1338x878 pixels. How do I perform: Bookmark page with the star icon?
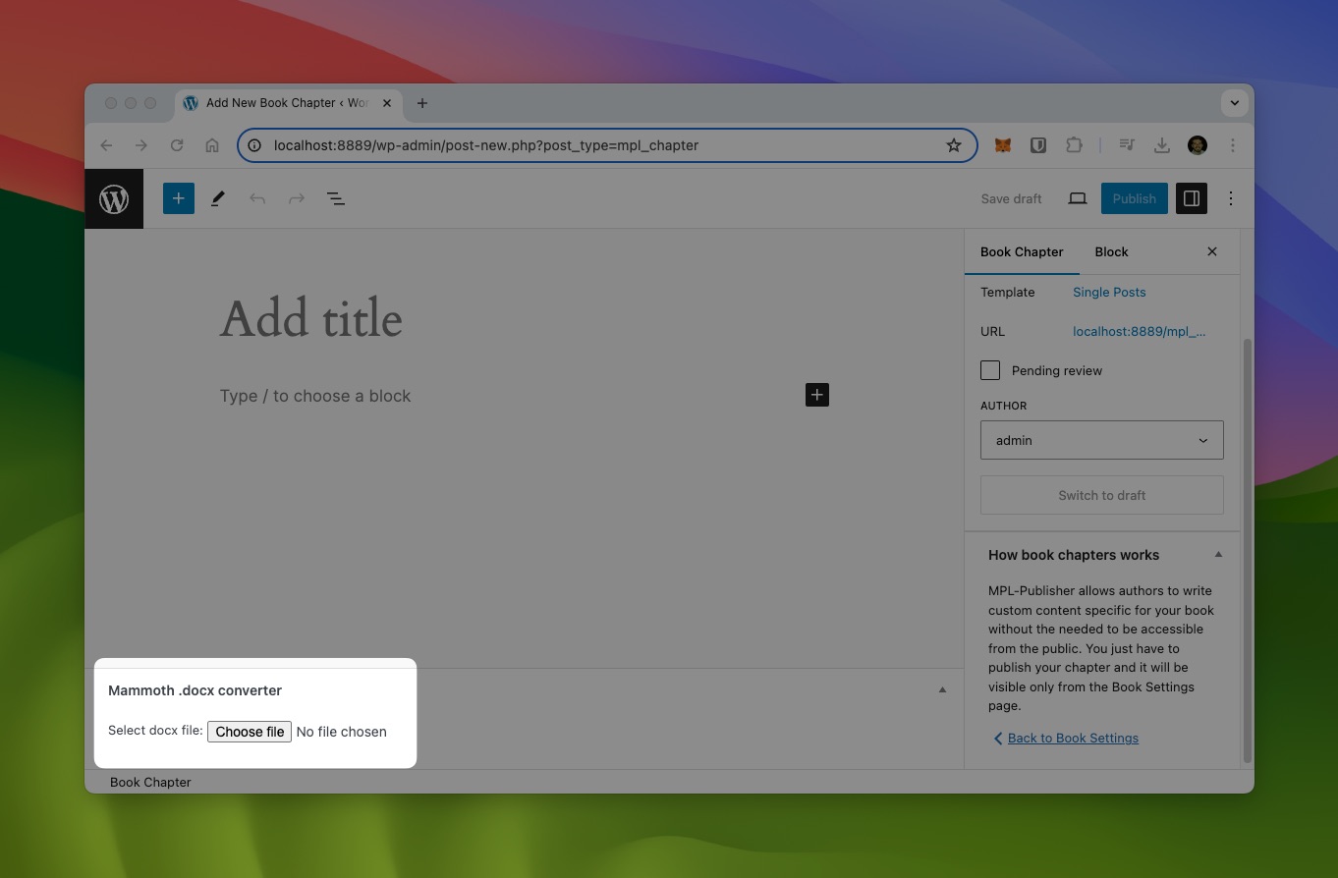click(x=953, y=145)
